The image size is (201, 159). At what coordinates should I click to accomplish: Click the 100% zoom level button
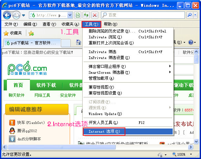tap(179, 154)
